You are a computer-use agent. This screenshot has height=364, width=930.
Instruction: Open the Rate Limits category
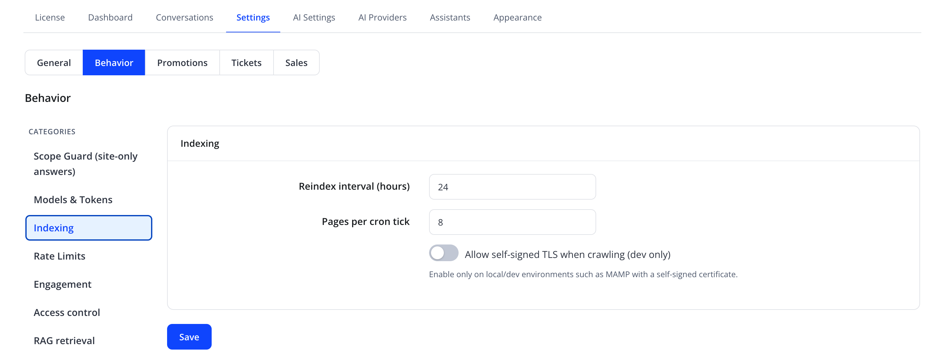tap(89, 256)
